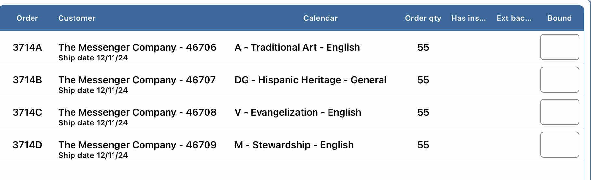
Task: Click the Bound column header
Action: click(x=559, y=18)
